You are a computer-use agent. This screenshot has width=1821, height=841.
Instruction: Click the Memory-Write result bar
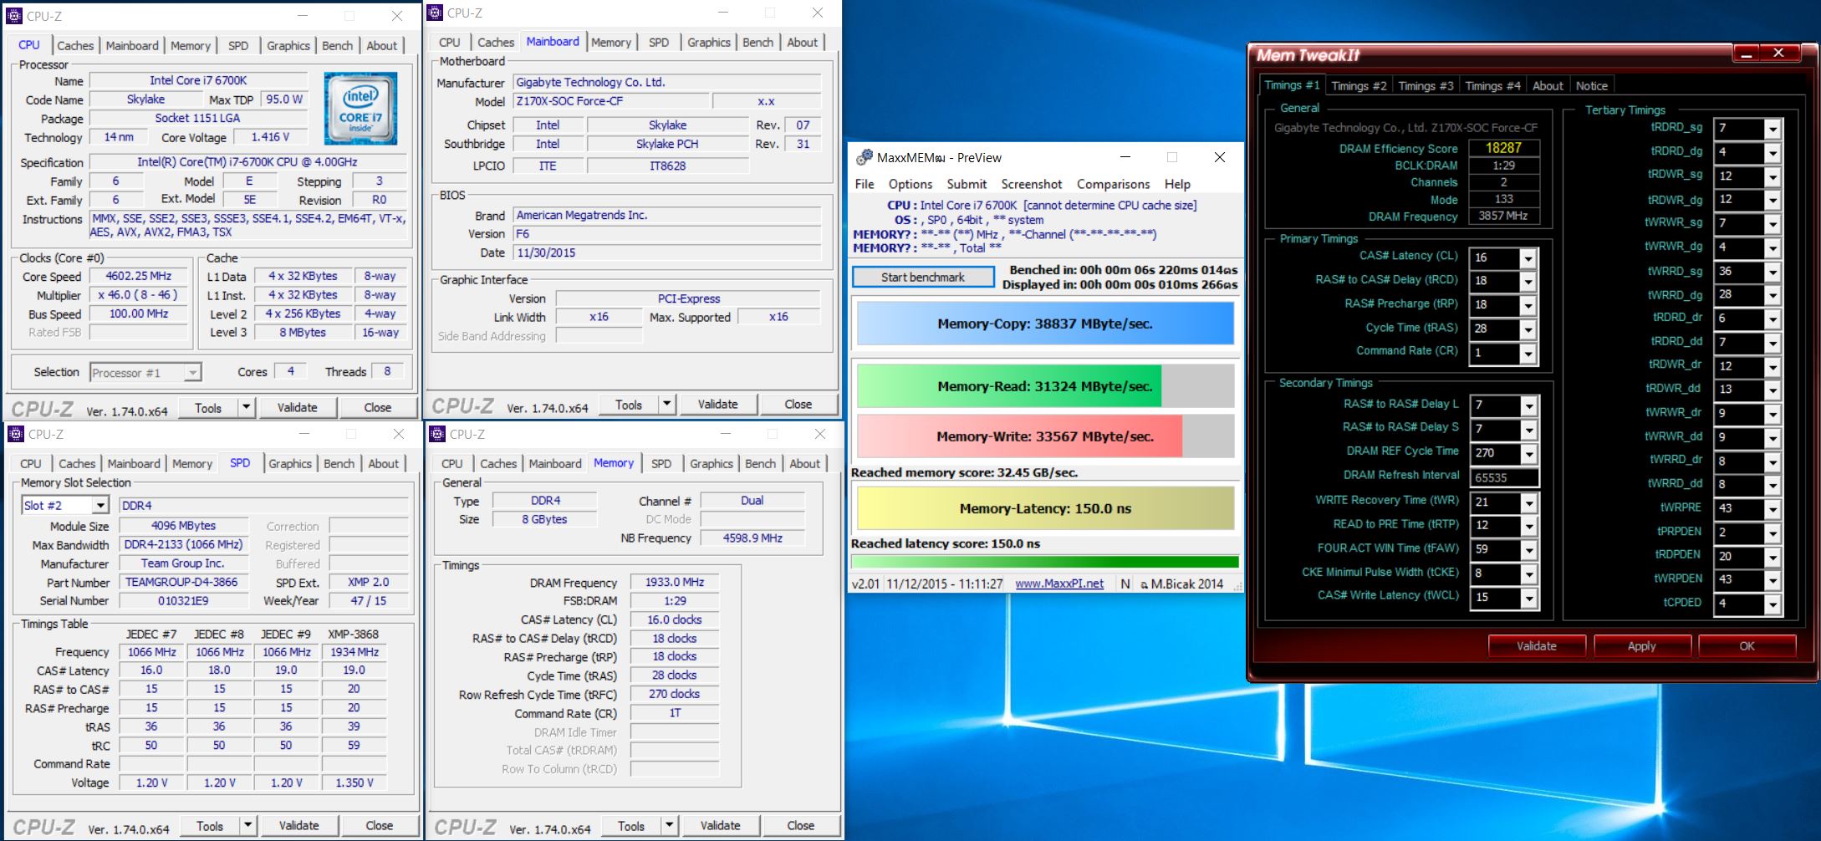click(x=1045, y=436)
